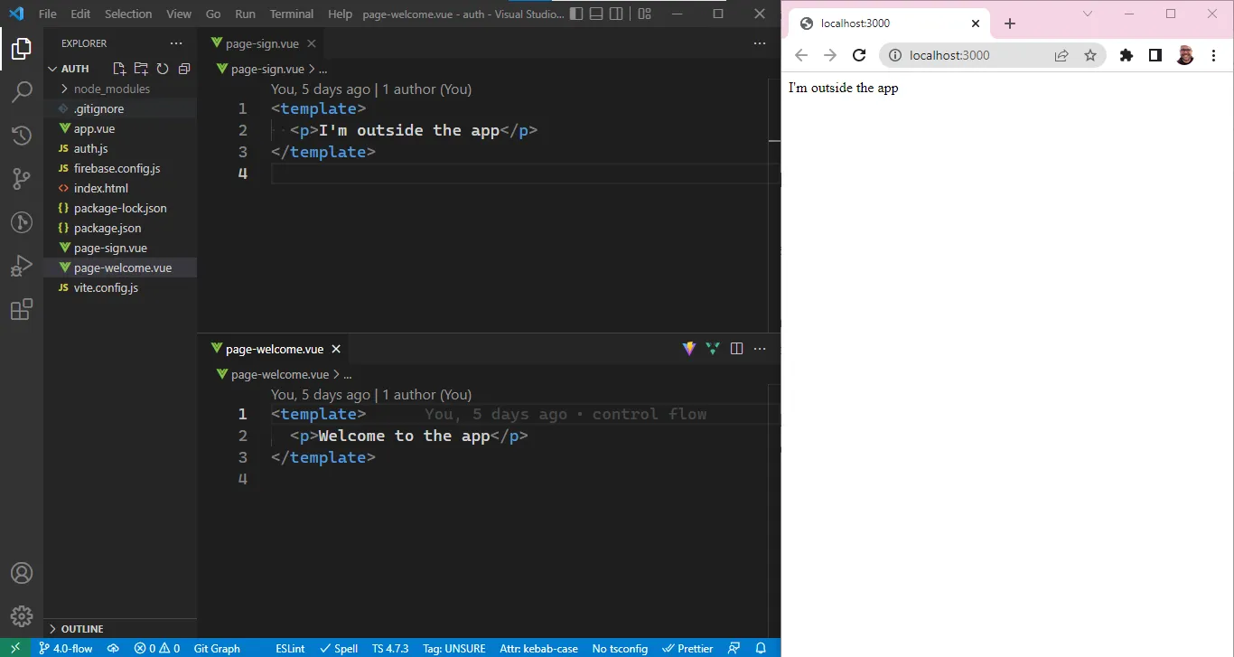Viewport: 1234px width, 657px height.
Task: Open the Search view in the activity bar
Action: point(22,91)
